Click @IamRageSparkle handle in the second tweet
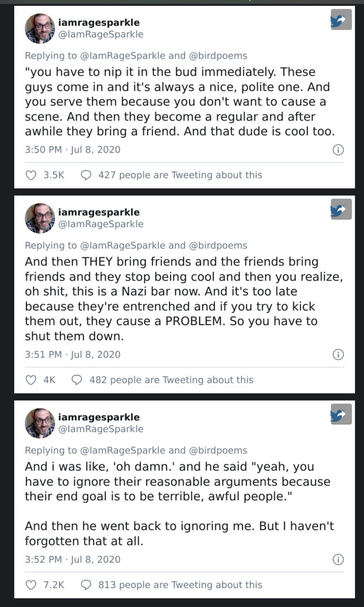The height and width of the screenshot is (607, 364). click(100, 224)
